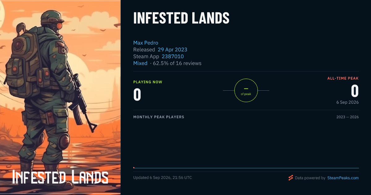Click the Monthly Peak Players heading
This screenshot has width=371, height=195.
point(159,117)
